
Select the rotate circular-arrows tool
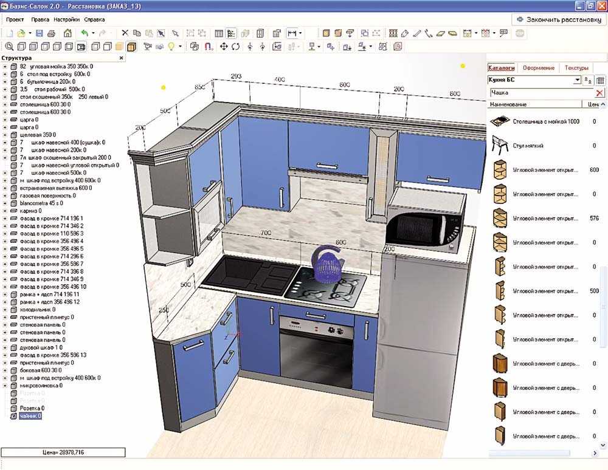click(x=235, y=47)
